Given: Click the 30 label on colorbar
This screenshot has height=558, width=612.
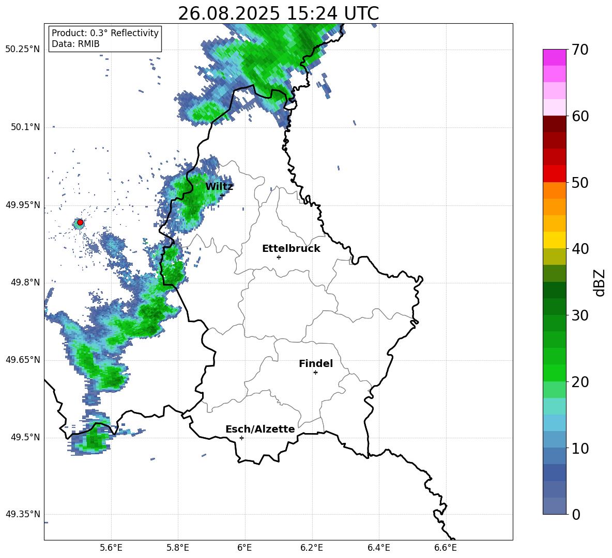Looking at the screenshot, I should click(580, 315).
